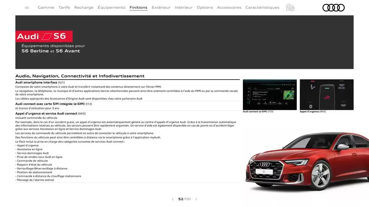Click the Audi four rings logo
The image size is (369, 207).
333,8
